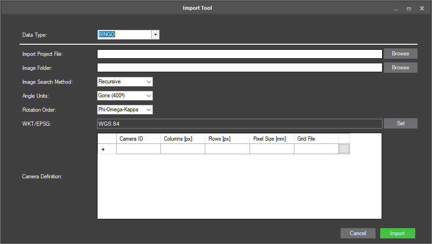The image size is (432, 244).
Task: Close the Import Tool dialog
Action: click(422, 8)
